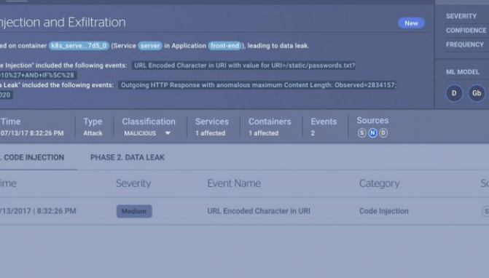Open the server service tag
The height and width of the screenshot is (278, 489).
pyautogui.click(x=150, y=46)
